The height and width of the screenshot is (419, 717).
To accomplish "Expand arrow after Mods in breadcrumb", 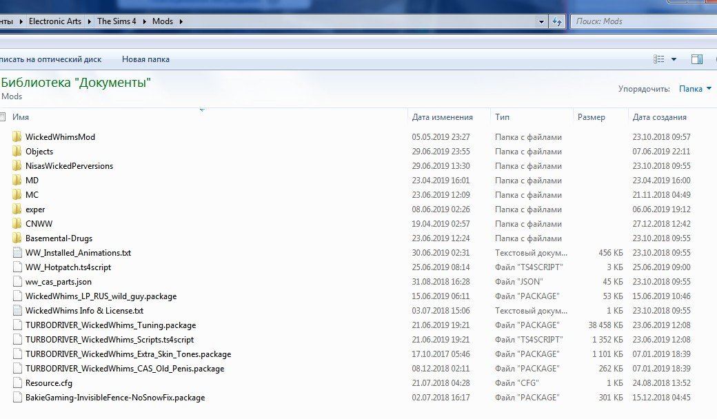I will coord(181,21).
